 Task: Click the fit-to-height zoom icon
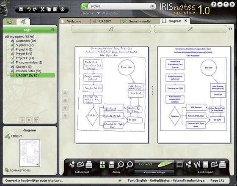[x=102, y=164]
